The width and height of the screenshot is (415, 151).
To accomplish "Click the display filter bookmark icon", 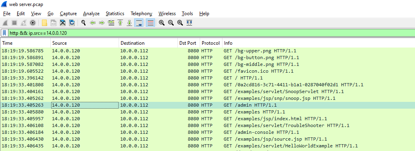I will click(4, 33).
